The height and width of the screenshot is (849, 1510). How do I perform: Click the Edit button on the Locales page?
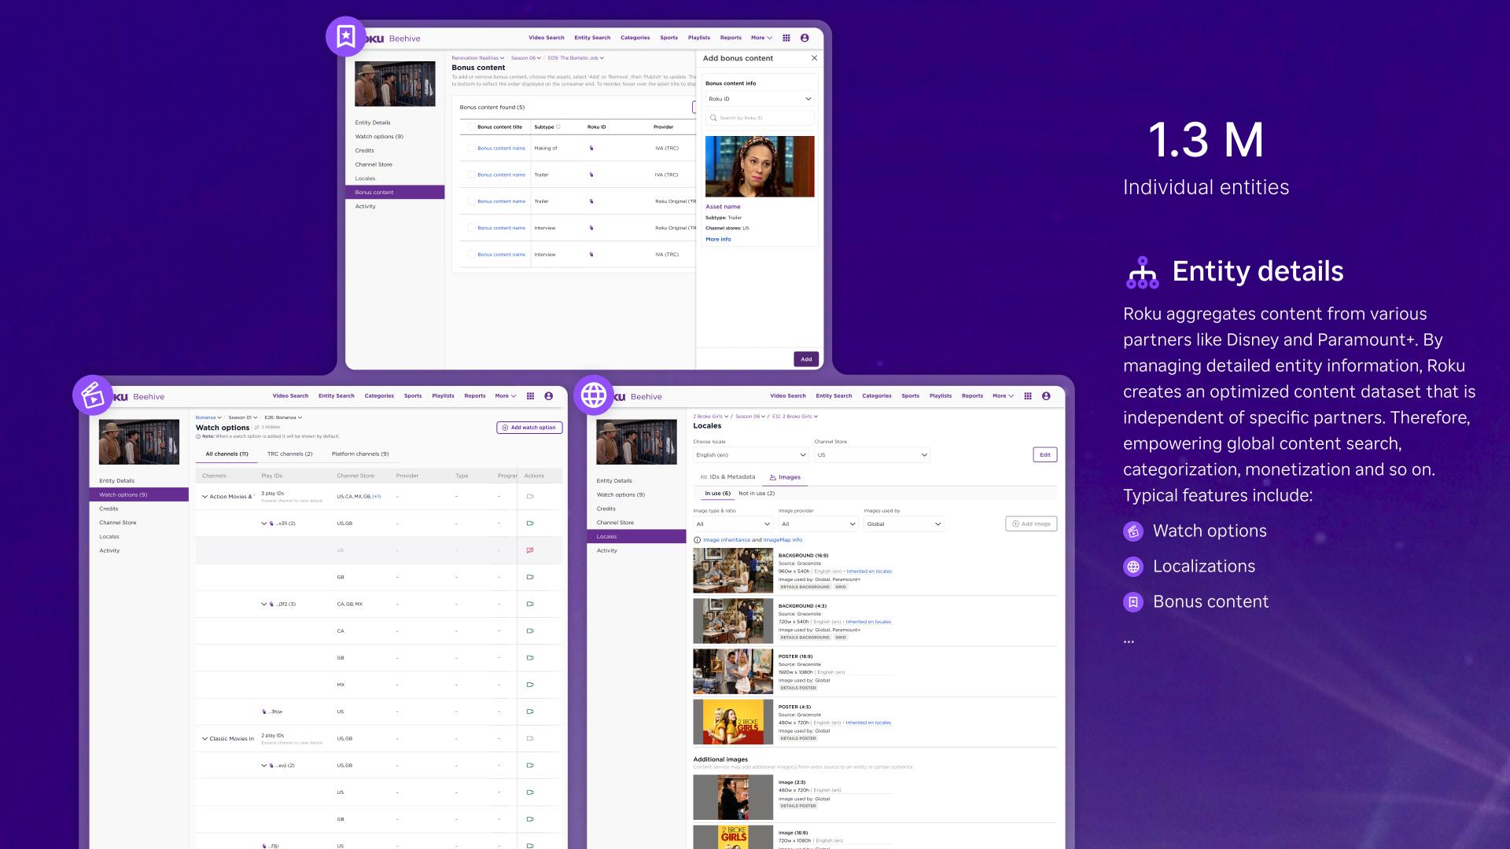click(1044, 454)
